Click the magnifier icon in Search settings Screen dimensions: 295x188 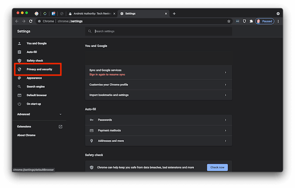(x=90, y=31)
